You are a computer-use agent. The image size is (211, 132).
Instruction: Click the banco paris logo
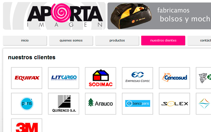pyautogui.click(x=138, y=104)
